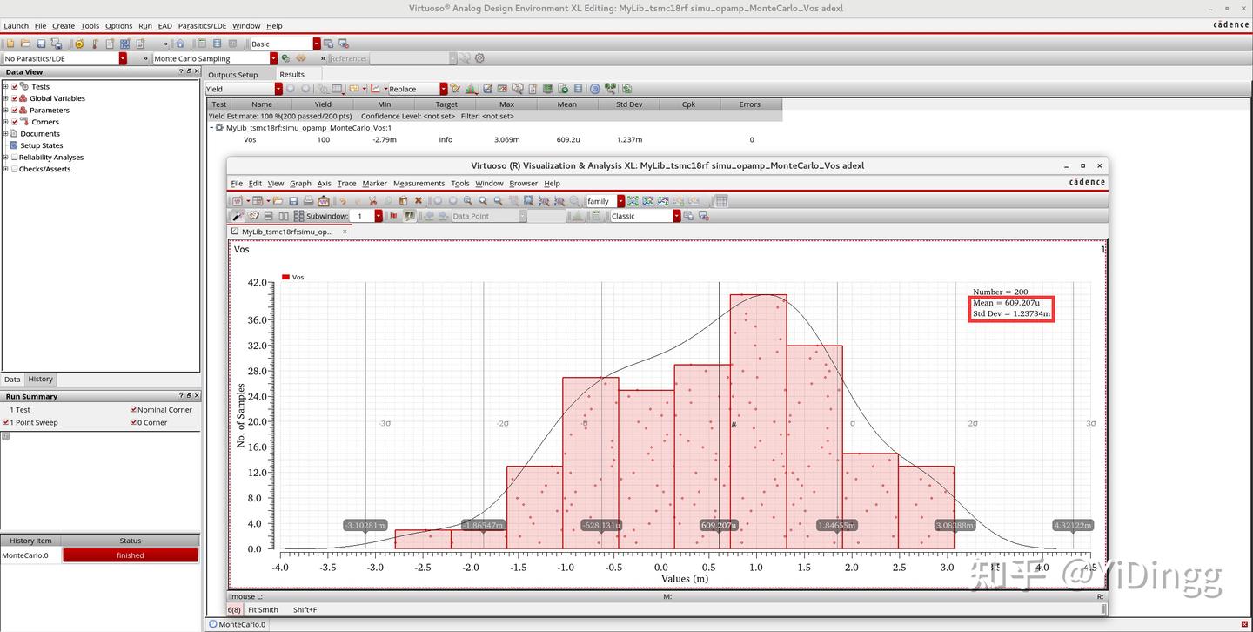Click the Subwindow number input field
Viewport: 1253px width, 632px height.
pyautogui.click(x=362, y=216)
